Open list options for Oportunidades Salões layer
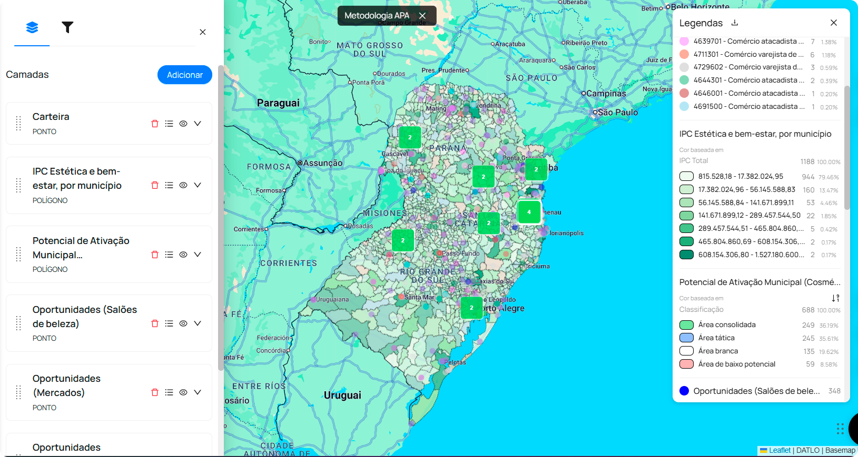 click(169, 323)
